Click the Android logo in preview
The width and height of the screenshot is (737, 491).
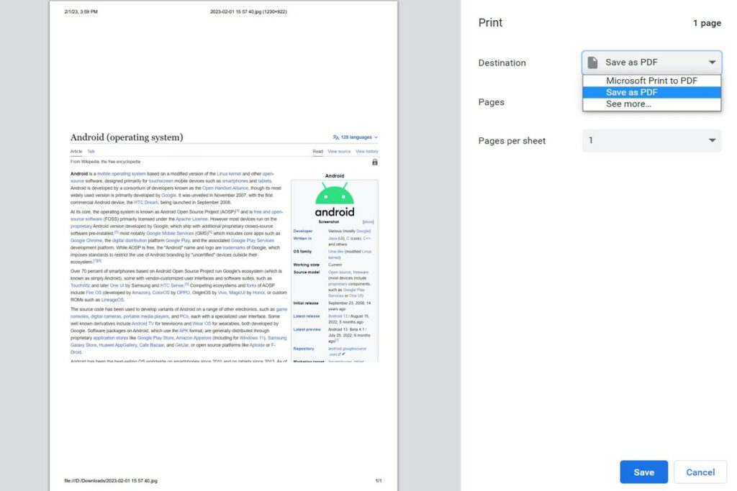[334, 200]
